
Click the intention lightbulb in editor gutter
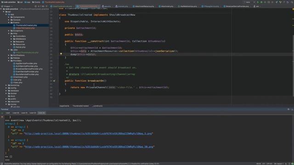click(x=61, y=54)
